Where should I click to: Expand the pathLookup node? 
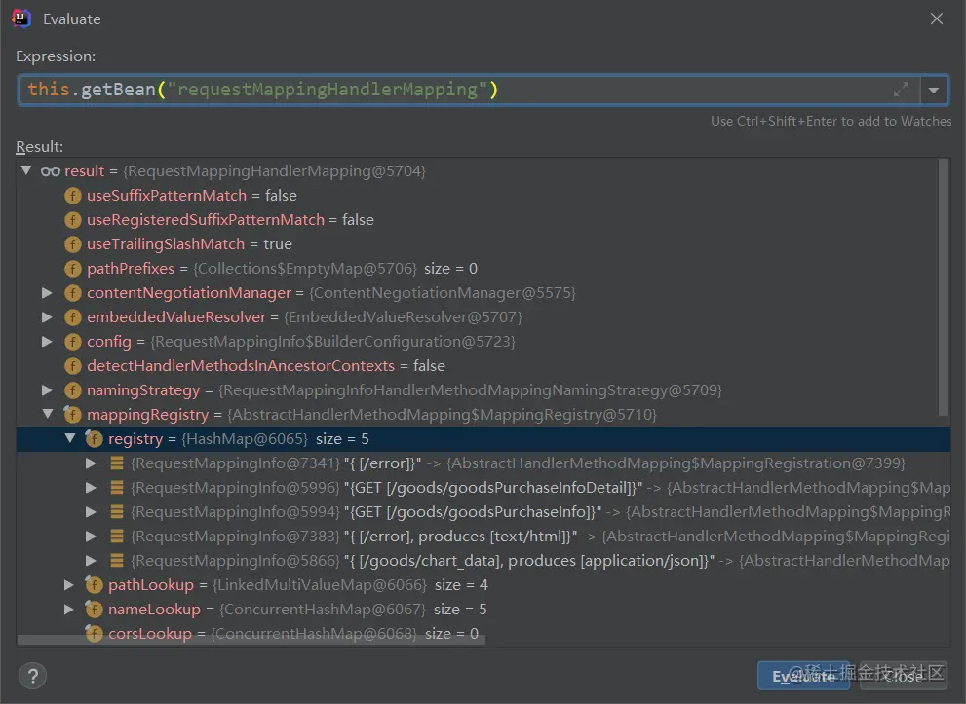point(69,584)
